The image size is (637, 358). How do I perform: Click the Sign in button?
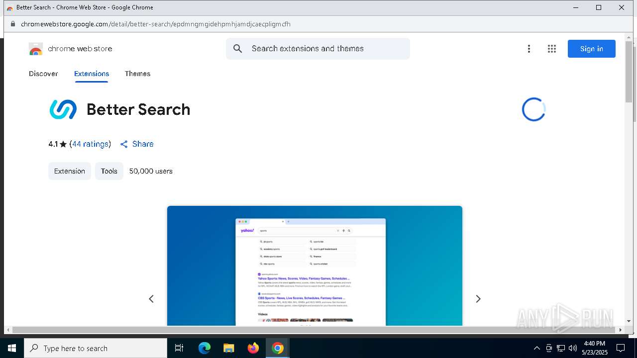coord(592,49)
